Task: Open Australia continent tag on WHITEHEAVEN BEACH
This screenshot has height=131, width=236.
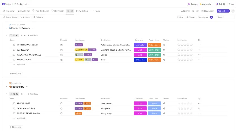Action: (x=140, y=45)
